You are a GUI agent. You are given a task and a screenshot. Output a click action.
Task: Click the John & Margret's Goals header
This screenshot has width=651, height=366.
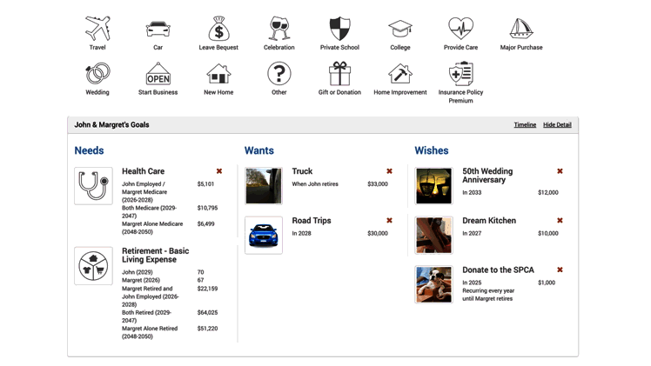click(111, 125)
